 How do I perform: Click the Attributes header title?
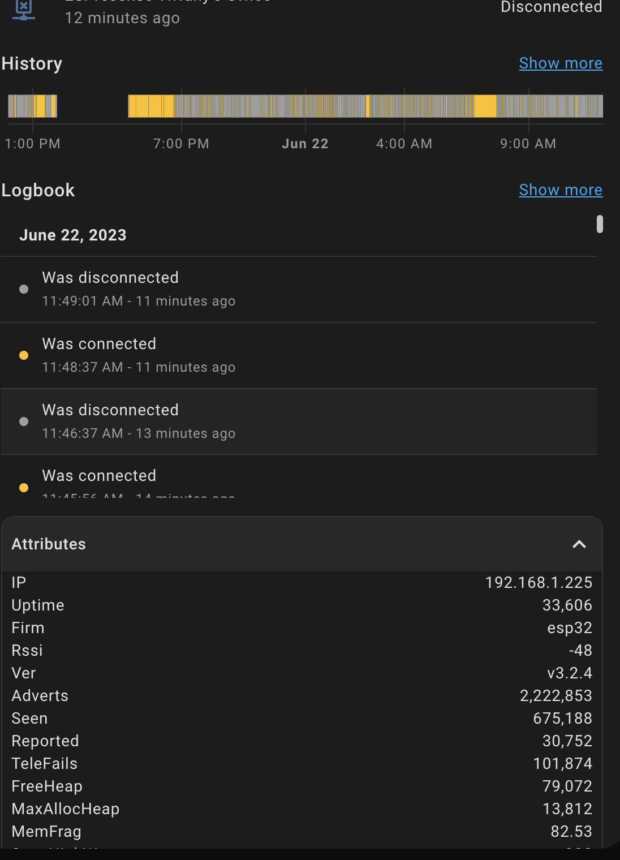click(49, 544)
